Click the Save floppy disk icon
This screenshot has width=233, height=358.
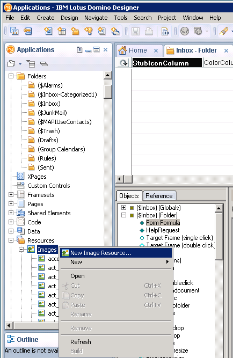135,31
